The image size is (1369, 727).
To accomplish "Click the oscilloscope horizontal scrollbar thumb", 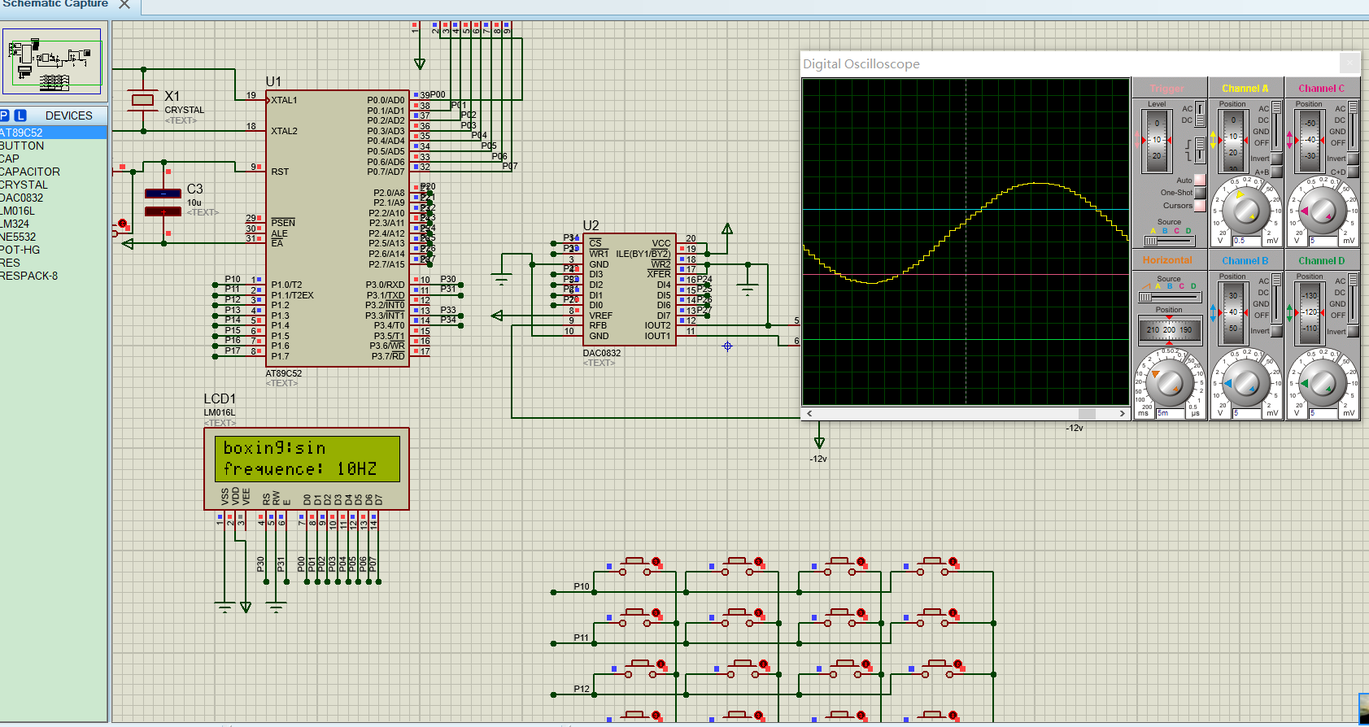I will tap(1086, 414).
